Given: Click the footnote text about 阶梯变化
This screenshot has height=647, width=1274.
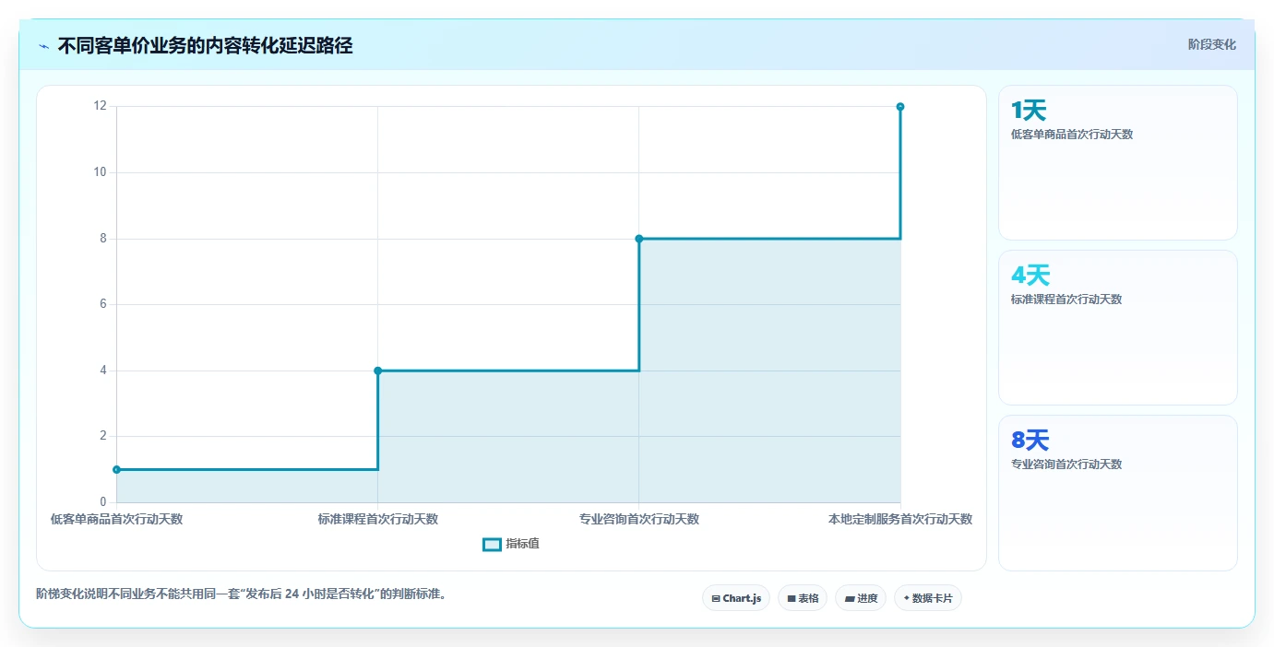Looking at the screenshot, I should 241,594.
